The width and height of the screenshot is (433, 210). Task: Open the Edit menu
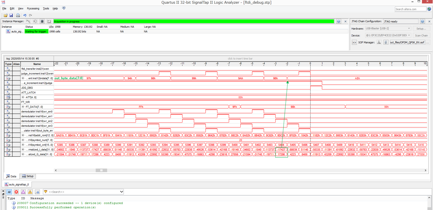pos(12,9)
